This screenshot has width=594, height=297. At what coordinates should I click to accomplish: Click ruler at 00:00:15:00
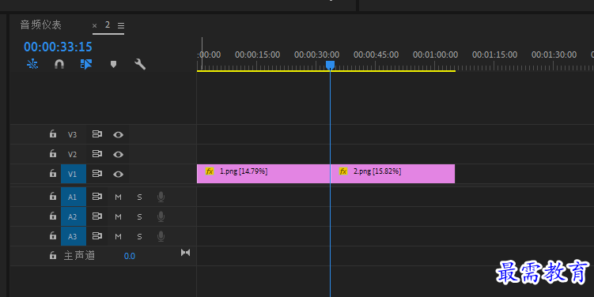tap(257, 55)
